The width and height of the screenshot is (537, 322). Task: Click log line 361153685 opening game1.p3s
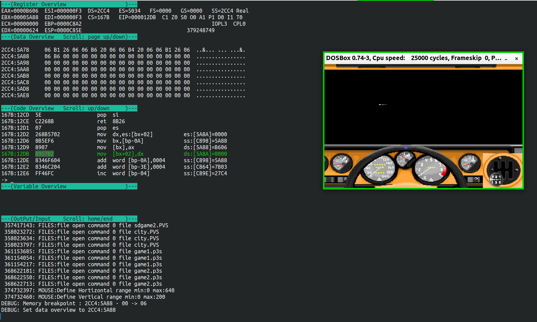point(83,251)
